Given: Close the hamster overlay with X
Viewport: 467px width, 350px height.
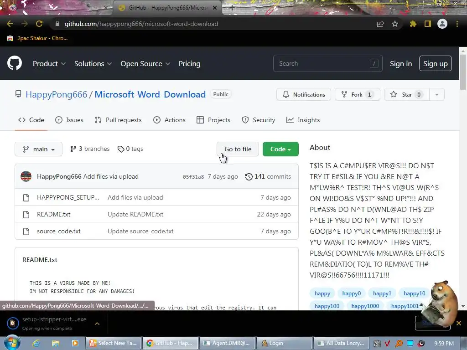Looking at the screenshot, I should pos(459,323).
